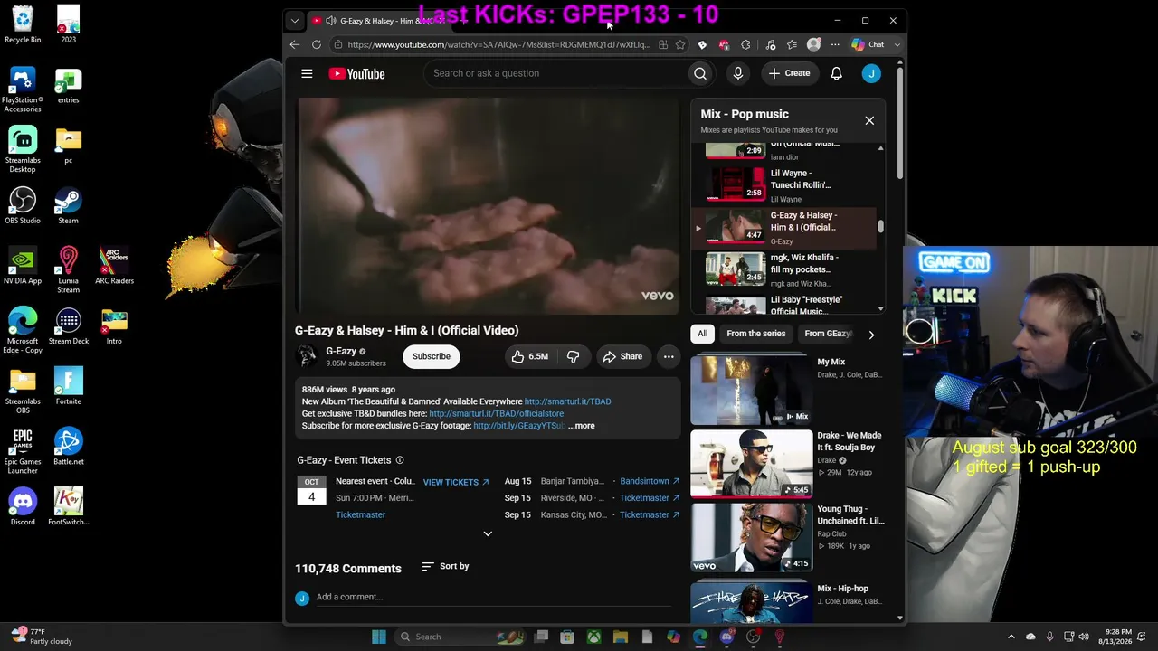Open the comments Sort by menu
Screen dimensions: 1158x651
point(445,566)
